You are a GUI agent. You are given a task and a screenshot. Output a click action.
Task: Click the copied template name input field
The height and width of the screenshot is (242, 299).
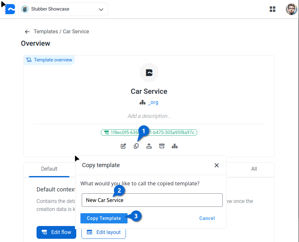coord(152,200)
